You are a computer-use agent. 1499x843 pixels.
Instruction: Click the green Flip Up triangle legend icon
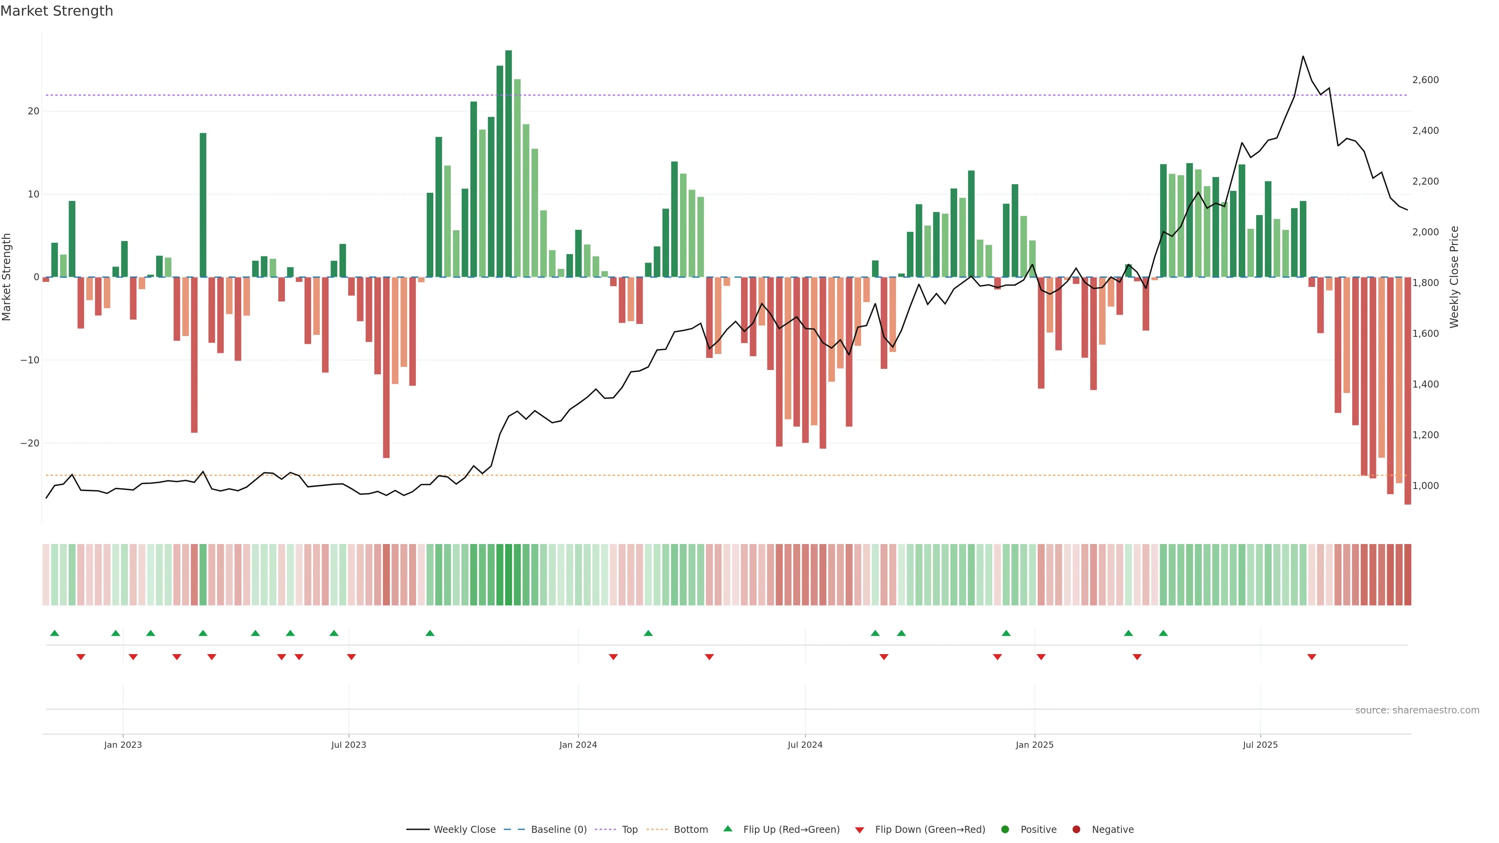[x=727, y=829]
